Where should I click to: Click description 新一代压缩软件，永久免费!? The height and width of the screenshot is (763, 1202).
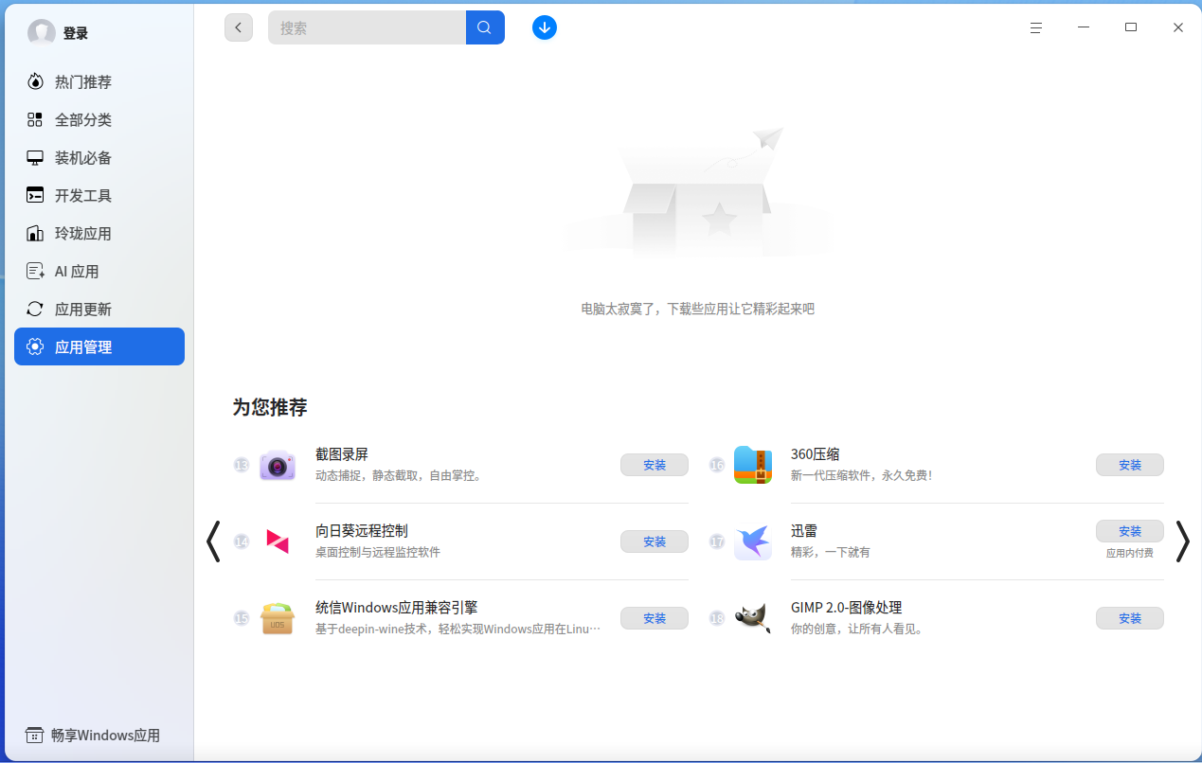tap(862, 475)
